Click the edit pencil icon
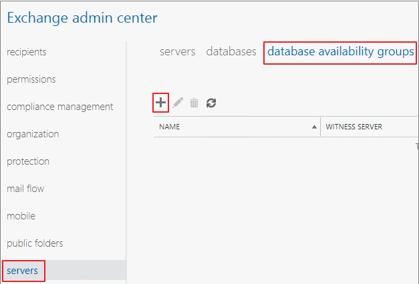The width and height of the screenshot is (419, 284). [x=178, y=103]
